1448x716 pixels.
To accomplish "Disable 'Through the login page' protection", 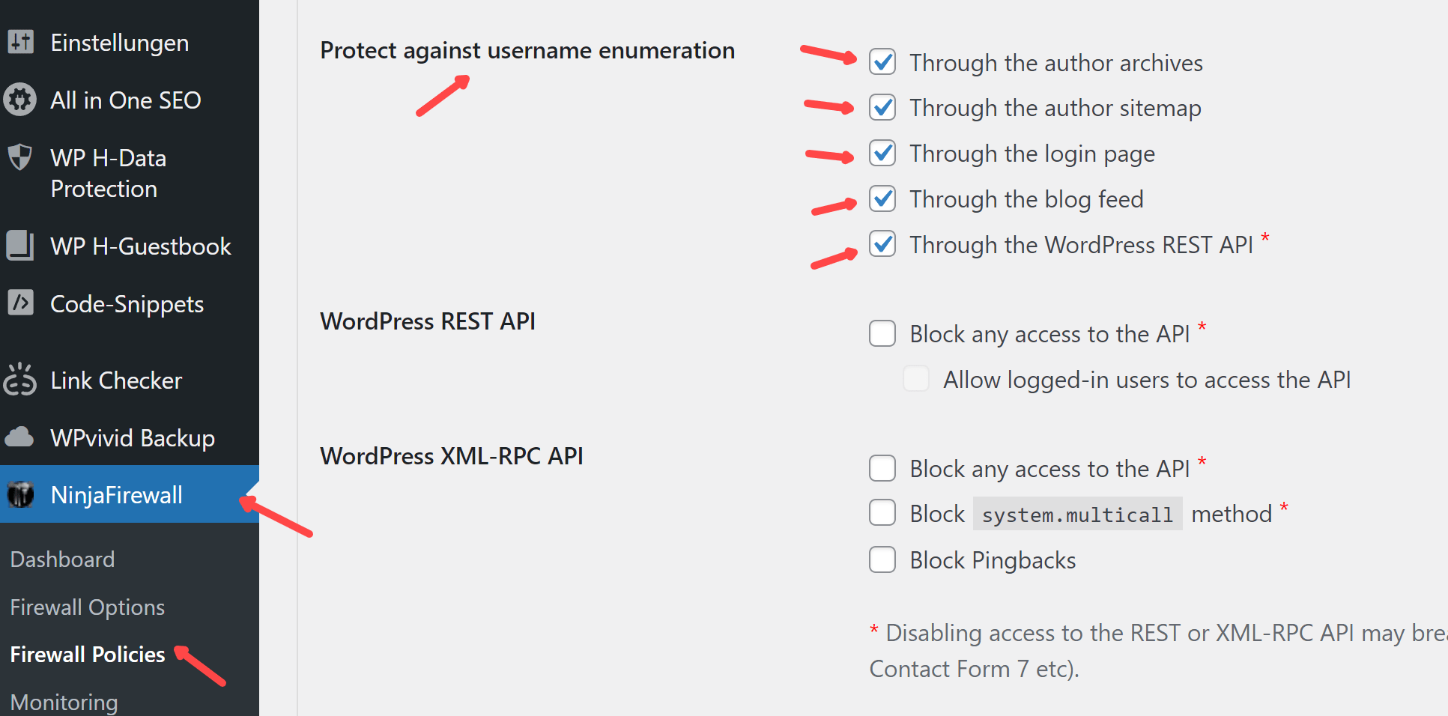I will pos(882,154).
